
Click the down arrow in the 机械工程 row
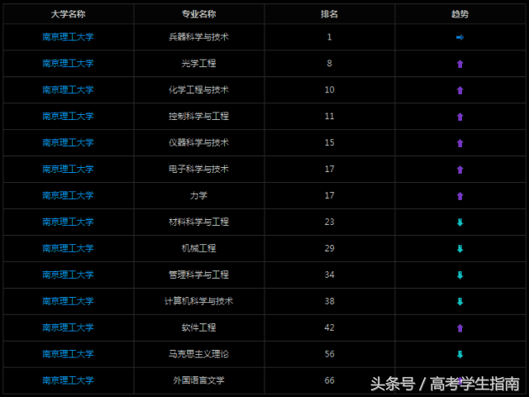coord(460,248)
